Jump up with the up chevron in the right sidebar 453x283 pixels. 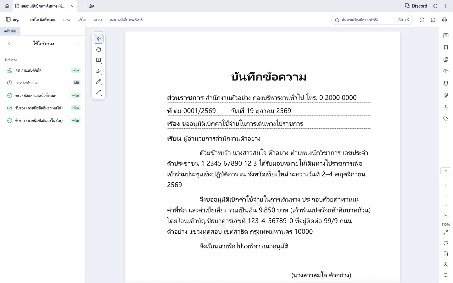[446, 205]
